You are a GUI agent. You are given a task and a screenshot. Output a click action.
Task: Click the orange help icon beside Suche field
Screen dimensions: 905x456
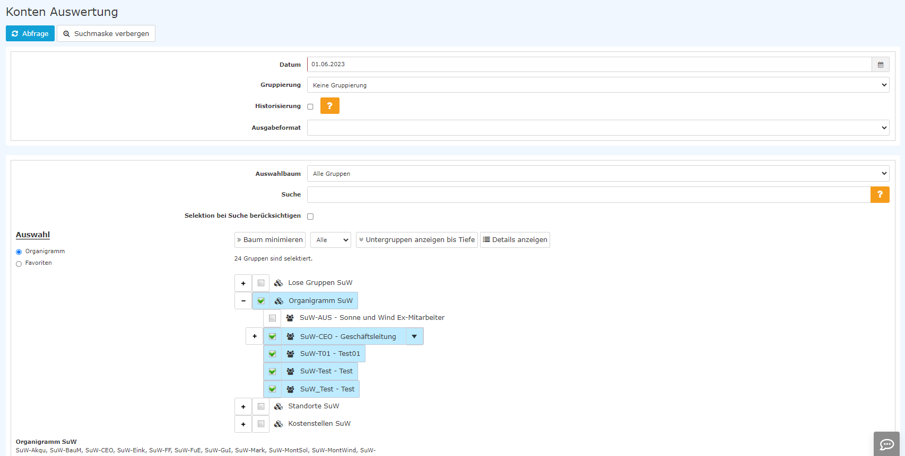880,194
